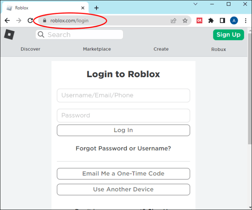Open the red OF extension icon
This screenshot has height=210, width=252.
tap(199, 20)
